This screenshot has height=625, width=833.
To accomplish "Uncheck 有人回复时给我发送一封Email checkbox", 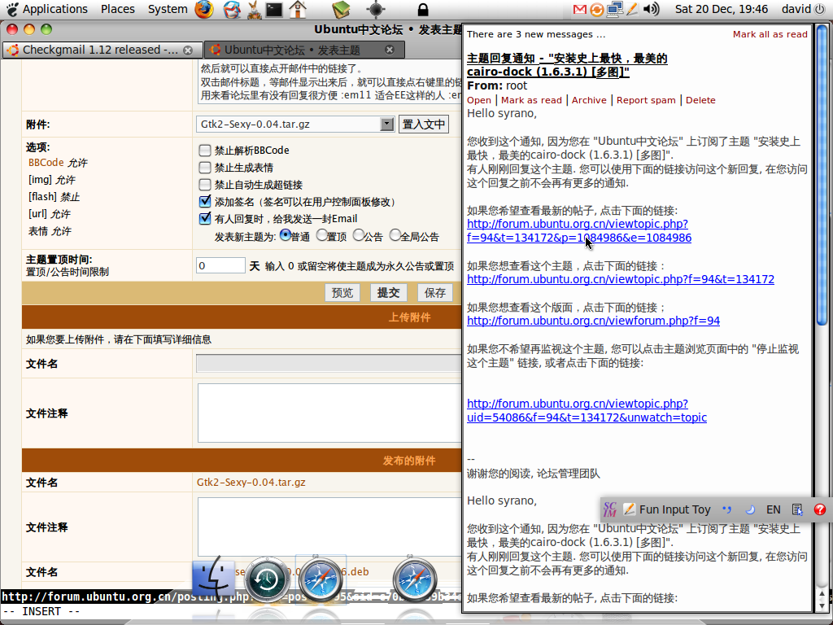I will [204, 218].
